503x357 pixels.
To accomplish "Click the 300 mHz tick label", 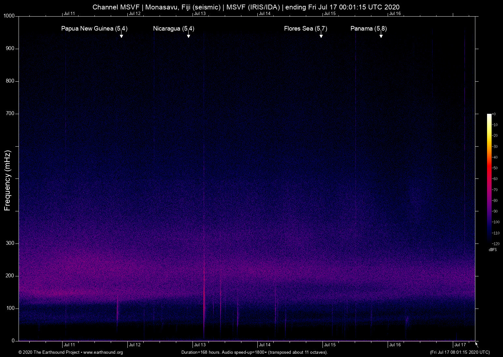I will pyautogui.click(x=10, y=243).
